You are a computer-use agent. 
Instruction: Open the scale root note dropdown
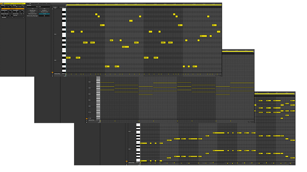10,17
